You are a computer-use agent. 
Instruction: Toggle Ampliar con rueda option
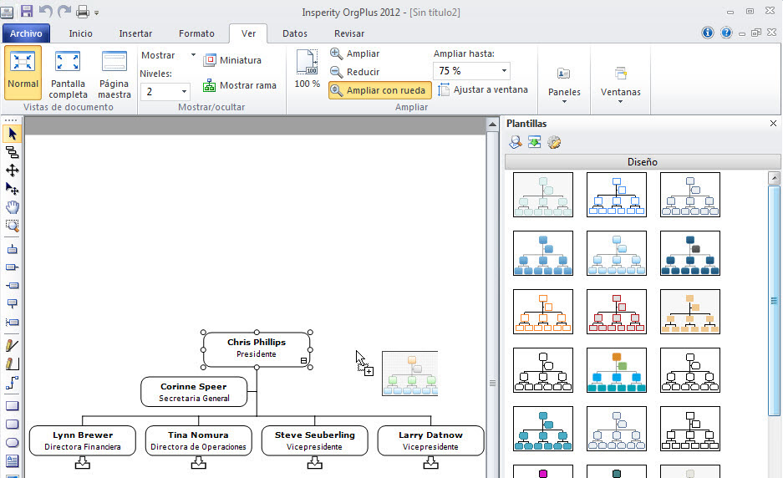379,90
